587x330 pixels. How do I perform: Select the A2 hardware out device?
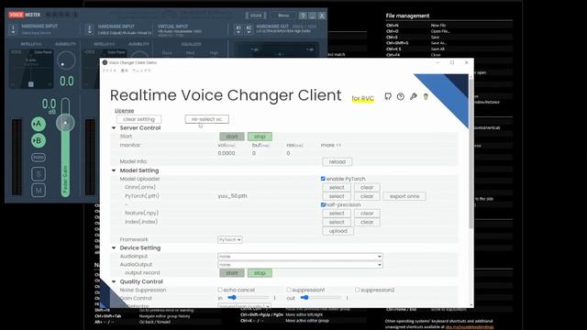point(249,29)
